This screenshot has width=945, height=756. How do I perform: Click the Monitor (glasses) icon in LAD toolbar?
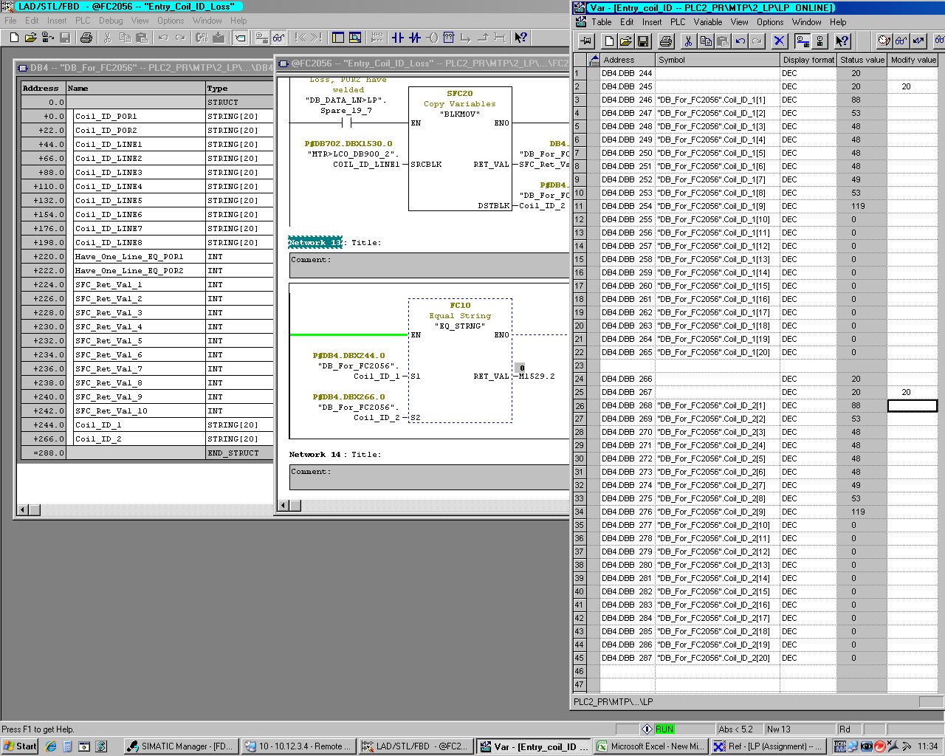[278, 38]
